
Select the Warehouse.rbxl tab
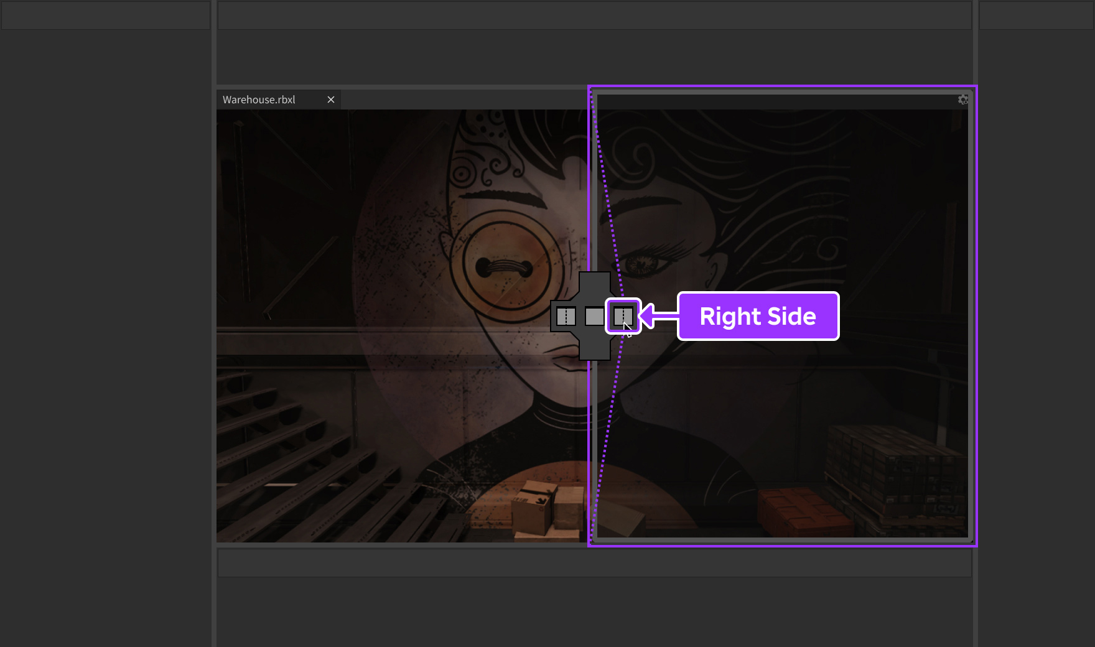pos(278,100)
